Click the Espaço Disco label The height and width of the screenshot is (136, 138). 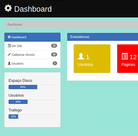pyautogui.click(x=20, y=81)
